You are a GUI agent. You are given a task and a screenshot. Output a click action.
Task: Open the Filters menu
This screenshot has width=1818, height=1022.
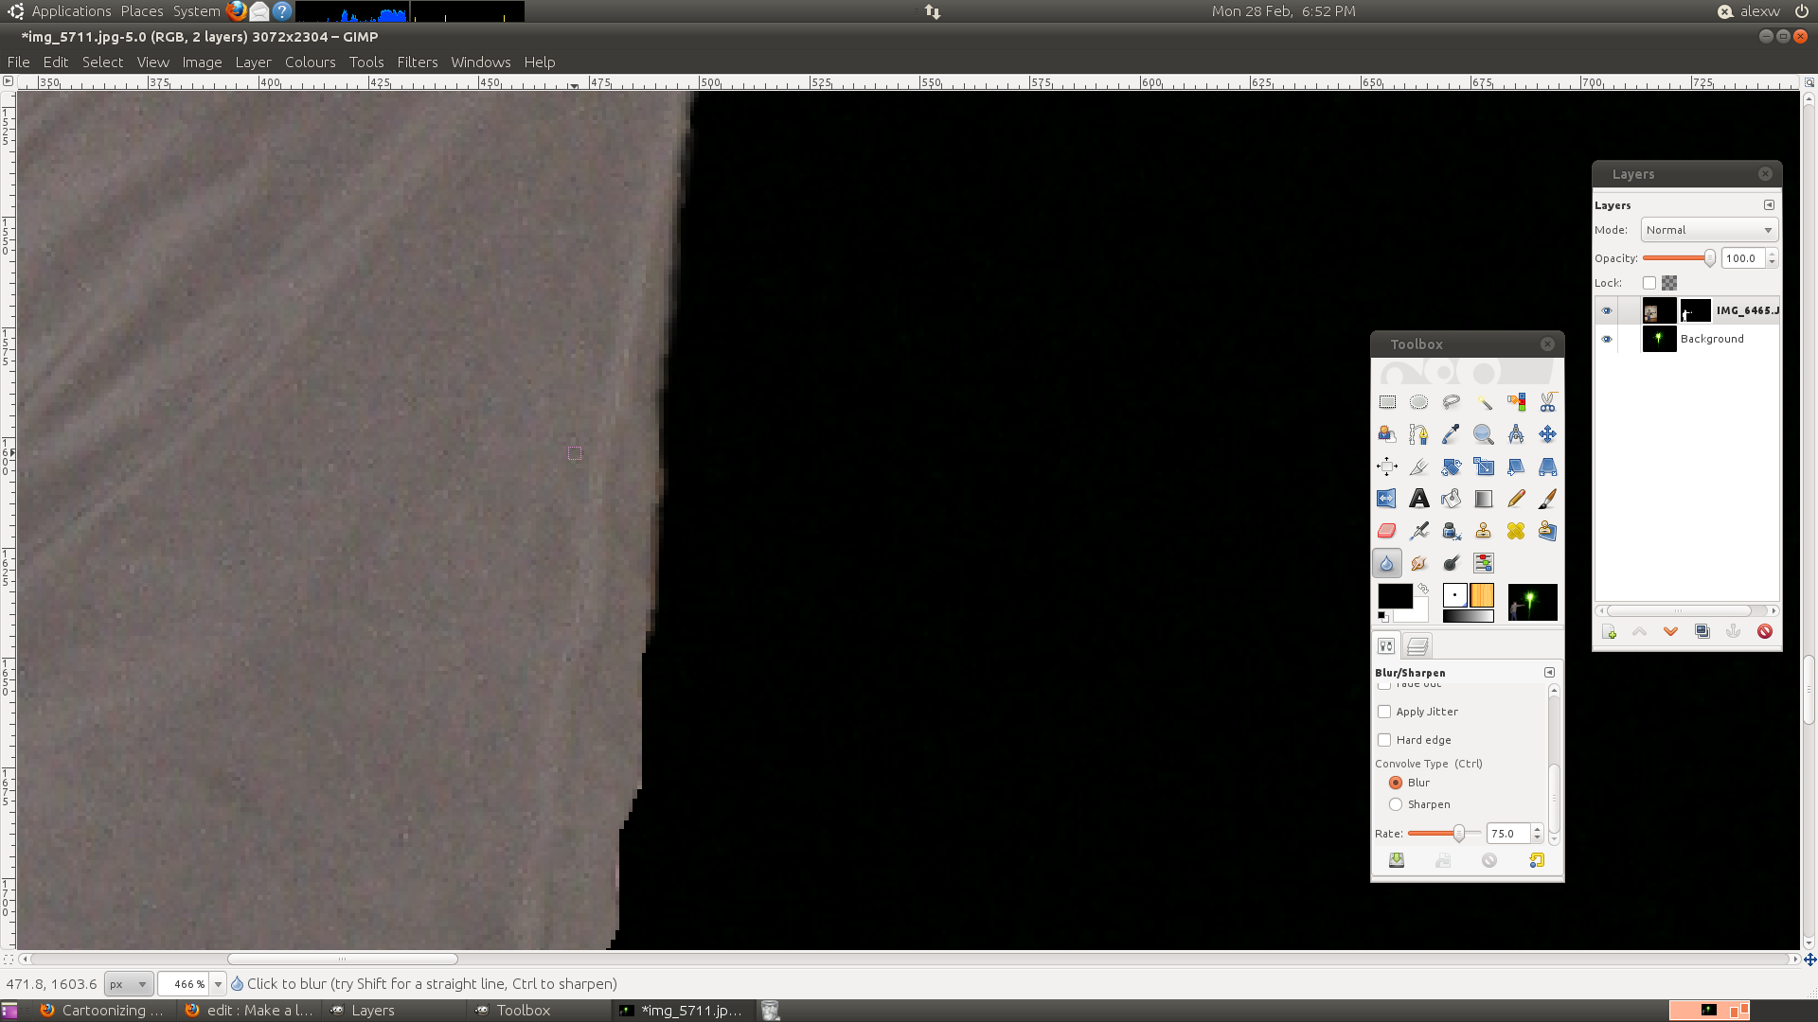click(x=418, y=62)
